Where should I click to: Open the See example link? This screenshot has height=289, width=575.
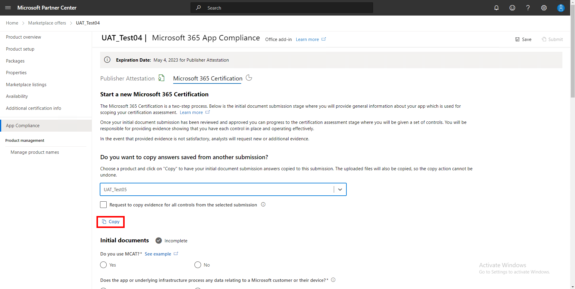[x=158, y=254]
